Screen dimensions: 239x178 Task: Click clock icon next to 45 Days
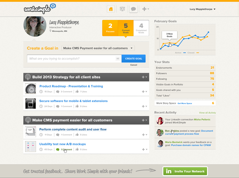click(41, 149)
